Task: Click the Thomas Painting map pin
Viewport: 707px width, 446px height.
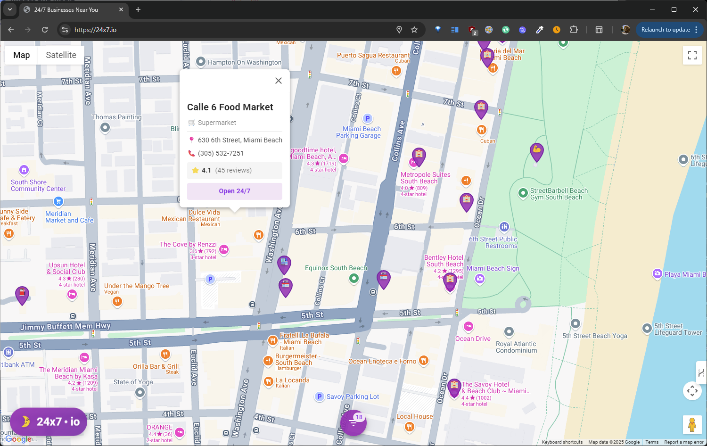Action: pos(105,127)
